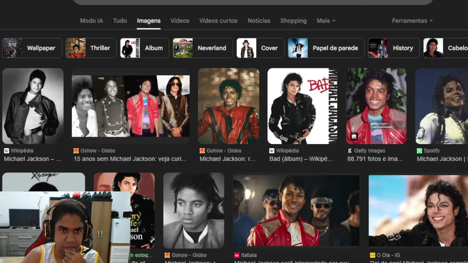Expand the Mais dropdown menu

(x=326, y=21)
